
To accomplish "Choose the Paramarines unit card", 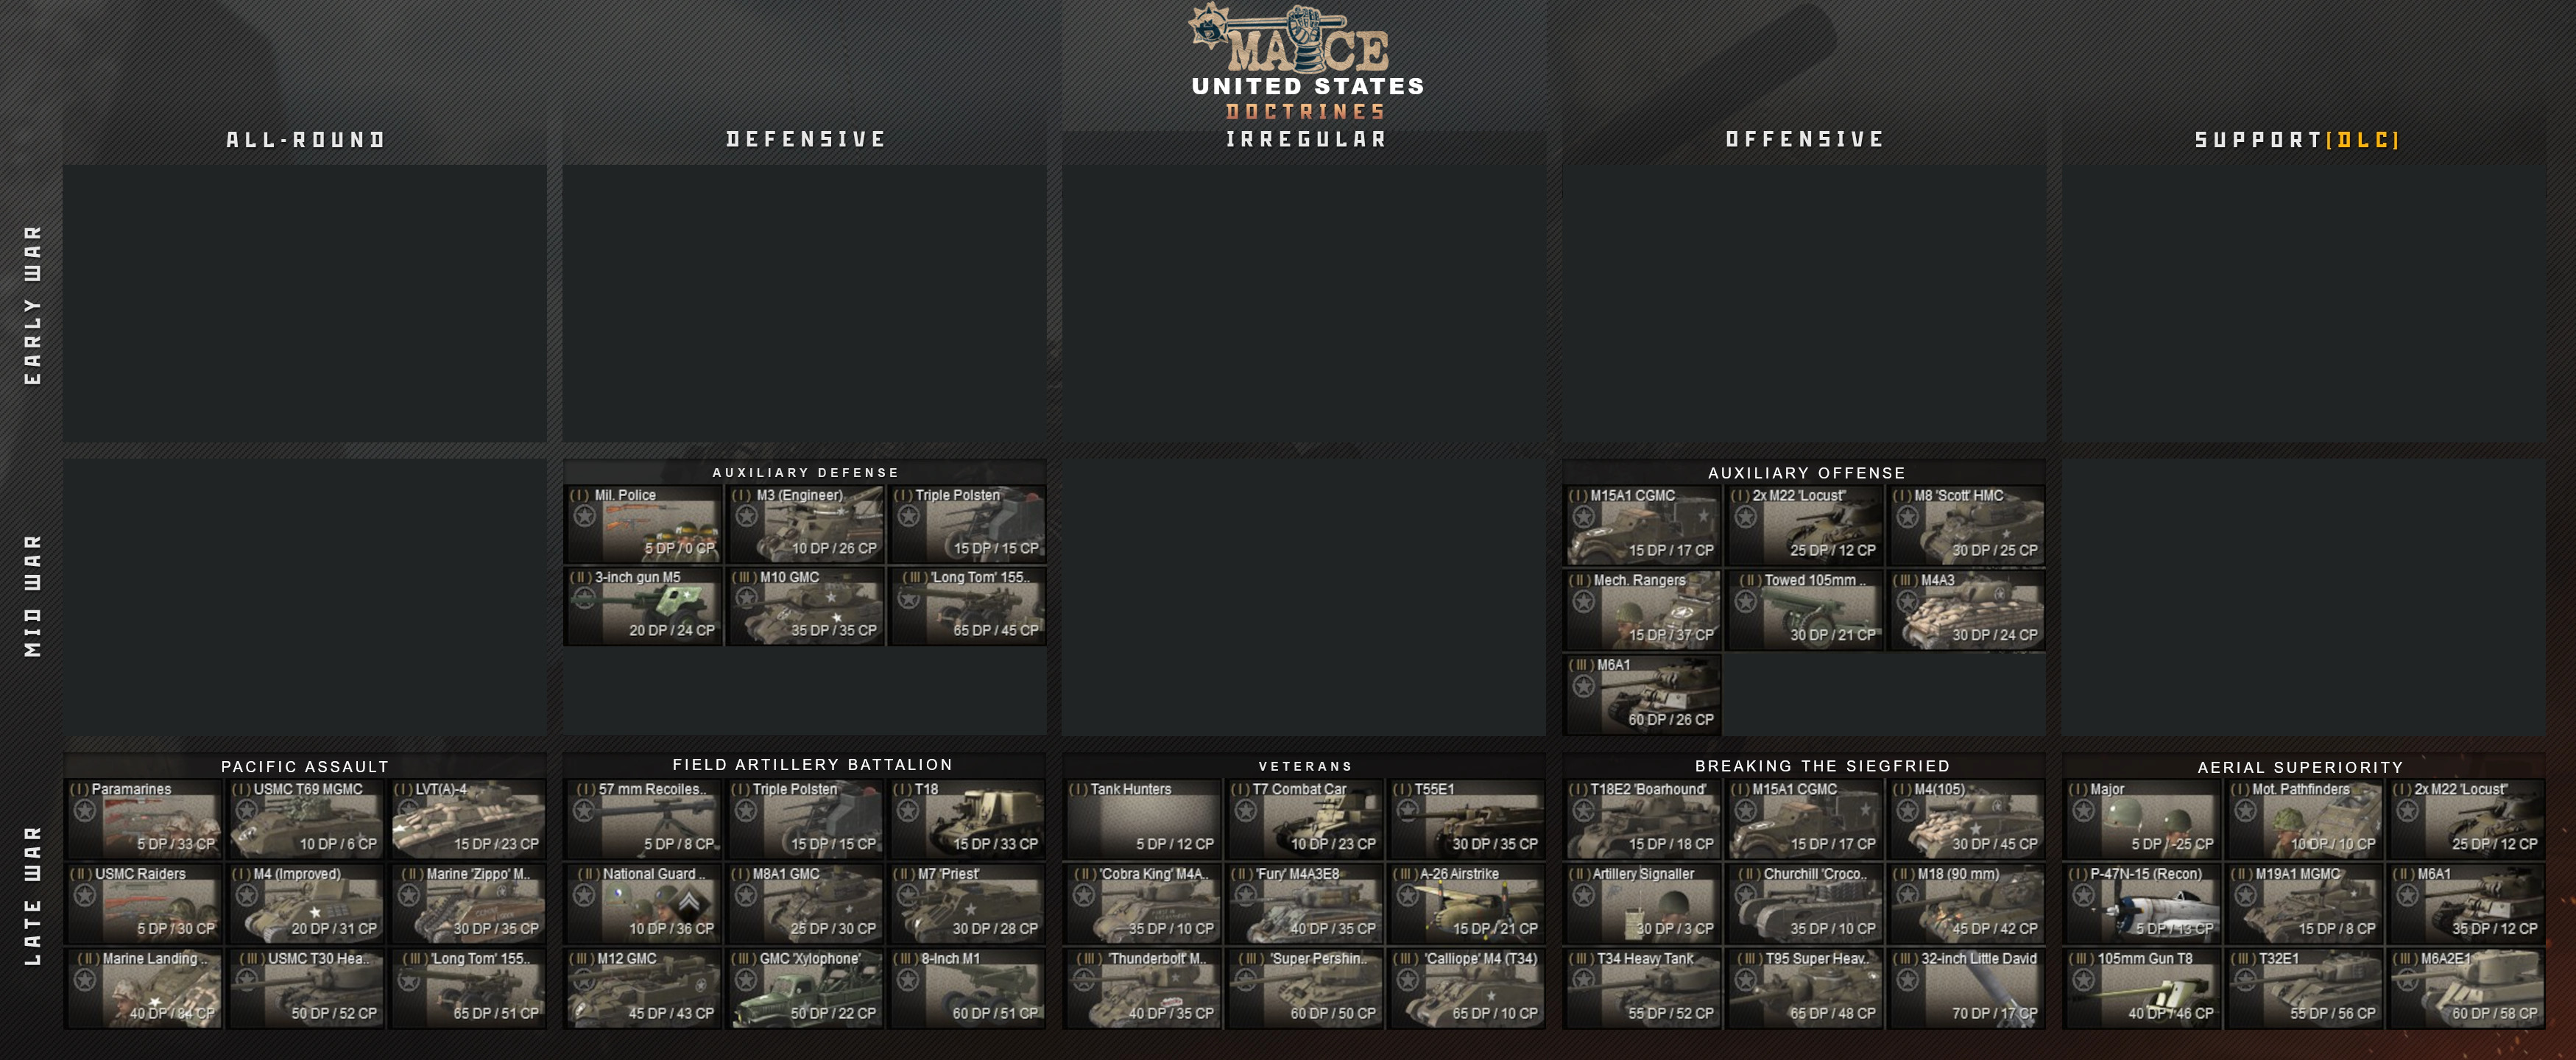I will [143, 818].
